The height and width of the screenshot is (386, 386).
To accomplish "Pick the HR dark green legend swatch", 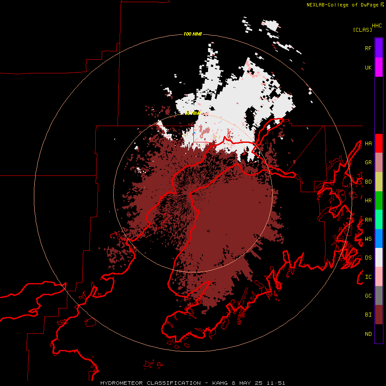I will 379,200.
